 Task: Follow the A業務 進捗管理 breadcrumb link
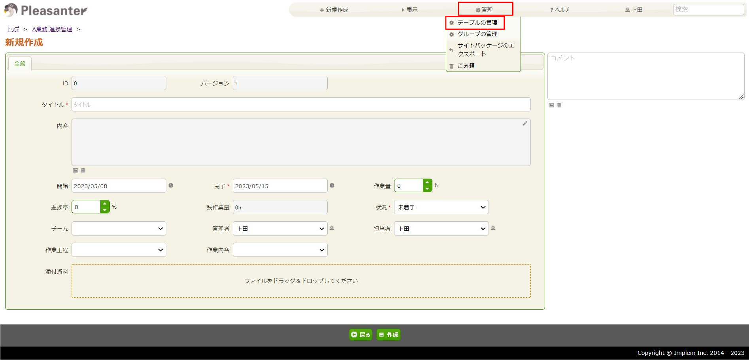point(52,30)
